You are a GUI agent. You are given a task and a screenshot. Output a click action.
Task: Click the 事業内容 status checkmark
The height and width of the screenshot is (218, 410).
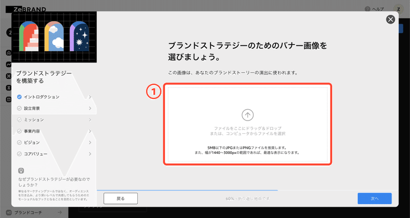click(x=19, y=131)
